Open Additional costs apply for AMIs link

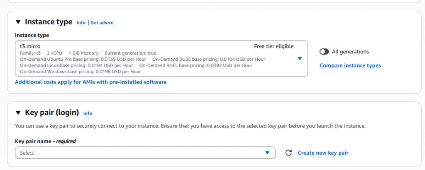click(90, 82)
